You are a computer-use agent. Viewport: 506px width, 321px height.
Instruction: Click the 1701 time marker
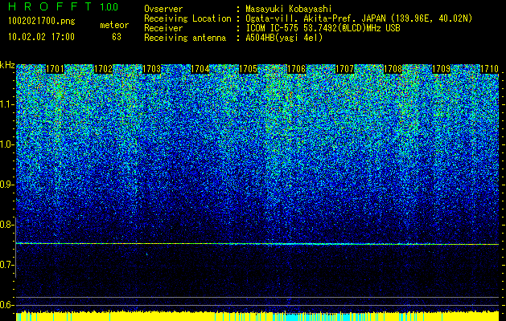(55, 69)
